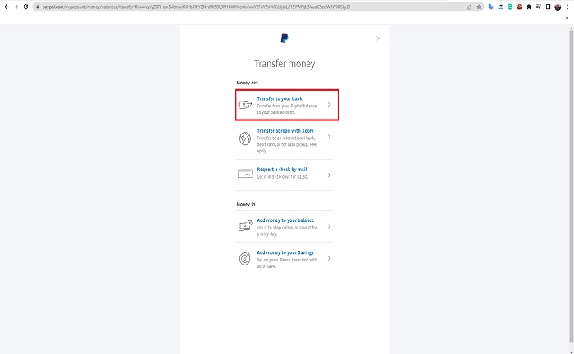Click the cash icon beside Transfer to your bank
The width and height of the screenshot is (574, 354).
tap(245, 105)
